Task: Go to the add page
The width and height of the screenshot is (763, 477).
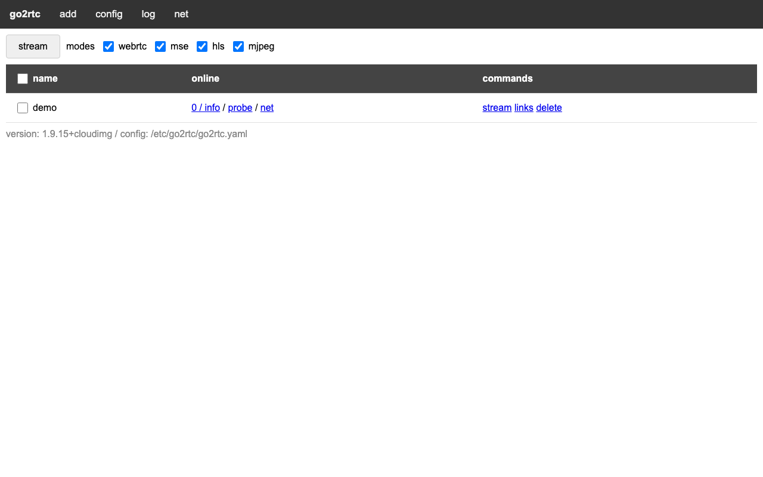Action: click(68, 14)
